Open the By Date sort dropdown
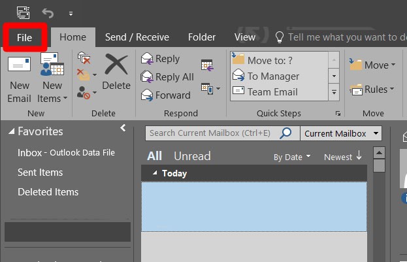Screen dimensions: 407x262 [292, 157]
